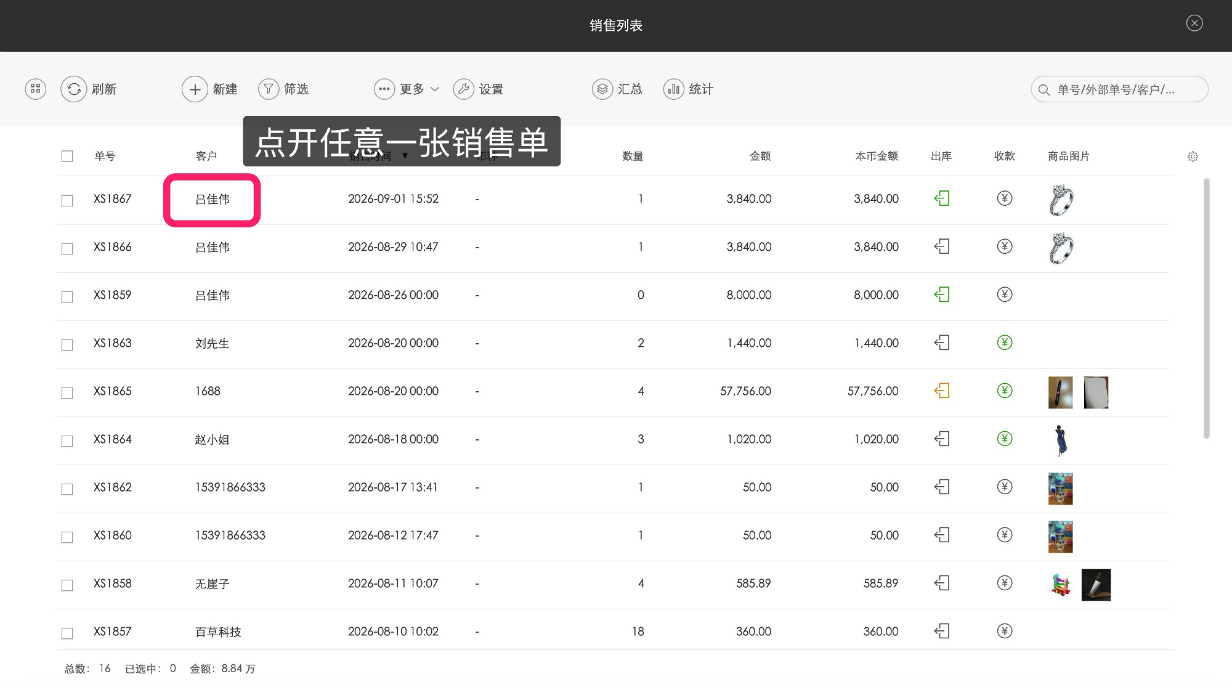1232x687 pixels.
Task: Click payment yen icon for XS1863
Action: 1005,343
